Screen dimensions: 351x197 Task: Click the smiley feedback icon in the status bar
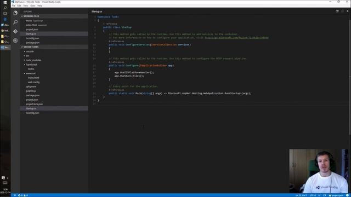(x=347, y=195)
